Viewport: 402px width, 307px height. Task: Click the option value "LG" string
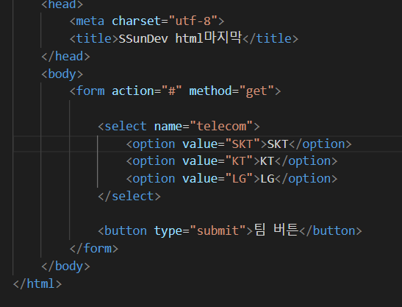[239, 179]
